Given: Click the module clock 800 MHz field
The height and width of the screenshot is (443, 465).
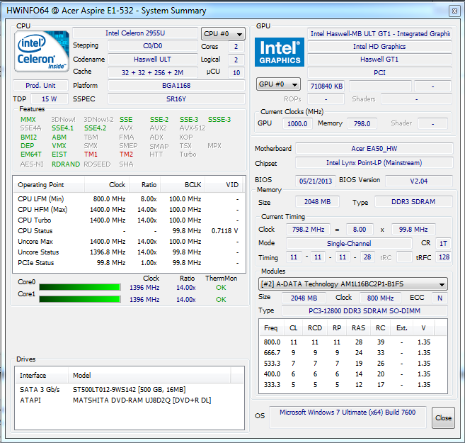Looking at the screenshot, I should [380, 298].
